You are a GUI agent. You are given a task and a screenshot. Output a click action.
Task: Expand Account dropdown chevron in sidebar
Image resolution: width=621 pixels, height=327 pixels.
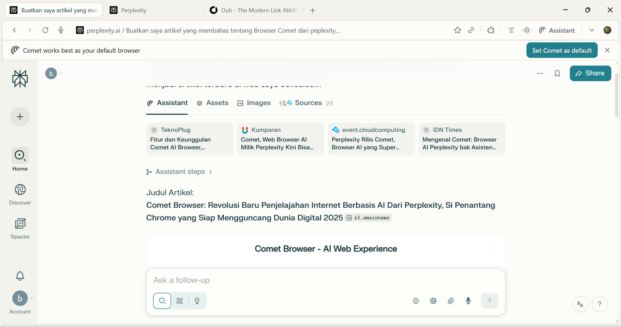pos(32,298)
